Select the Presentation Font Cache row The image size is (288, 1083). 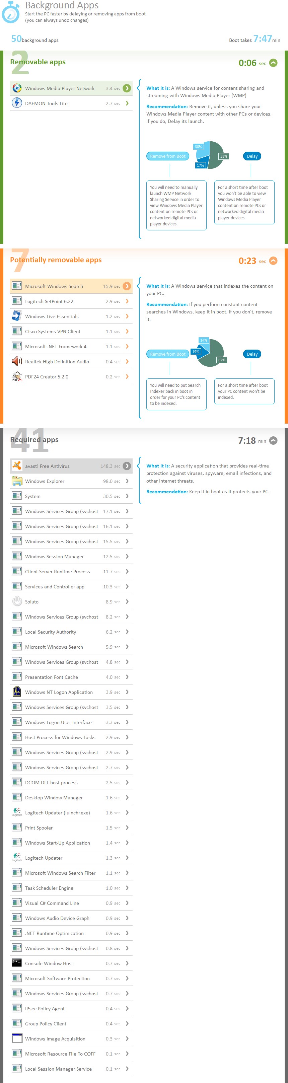point(71,677)
